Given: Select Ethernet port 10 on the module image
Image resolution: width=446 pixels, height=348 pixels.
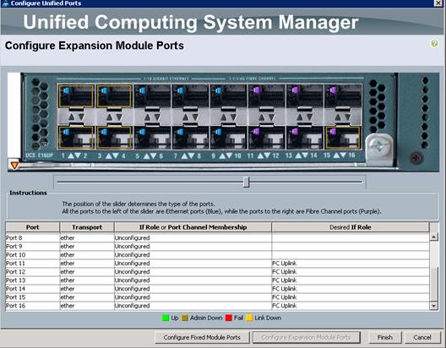Looking at the screenshot, I should (x=229, y=138).
